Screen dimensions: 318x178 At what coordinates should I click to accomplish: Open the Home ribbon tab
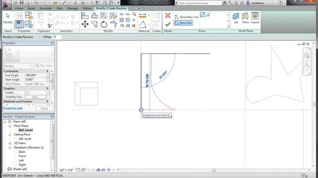tap(19, 8)
